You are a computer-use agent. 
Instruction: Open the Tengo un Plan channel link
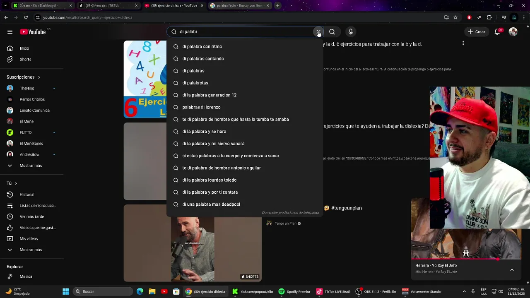[285, 223]
